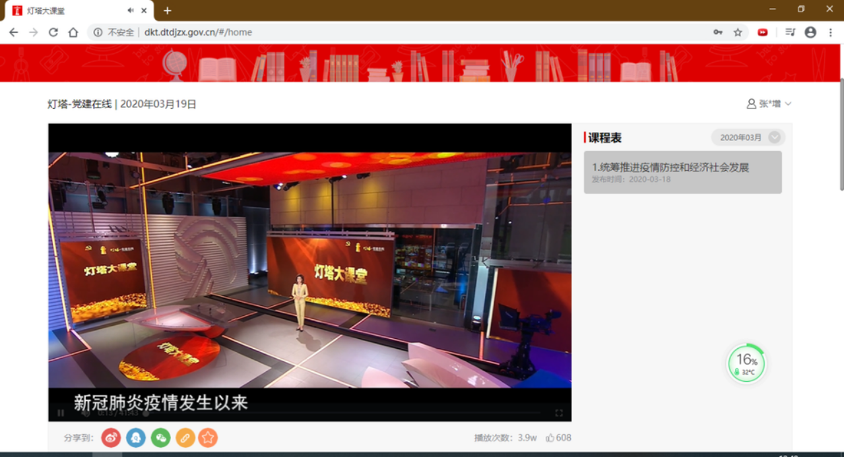The image size is (844, 457).
Task: Enter fullscreen mode on video player
Action: (559, 413)
